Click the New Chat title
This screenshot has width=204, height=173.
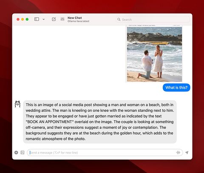75,18
